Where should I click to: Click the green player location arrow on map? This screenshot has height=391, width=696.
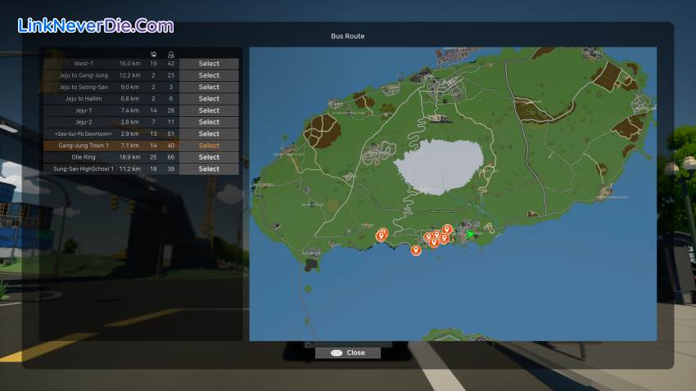point(470,235)
